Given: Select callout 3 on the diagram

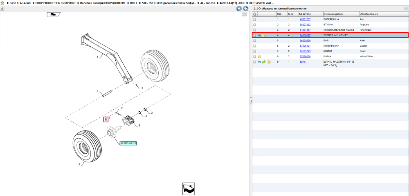Looking at the screenshot, I should tap(146, 116).
